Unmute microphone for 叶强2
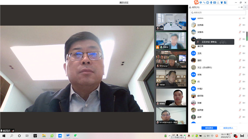 [x=240, y=89]
